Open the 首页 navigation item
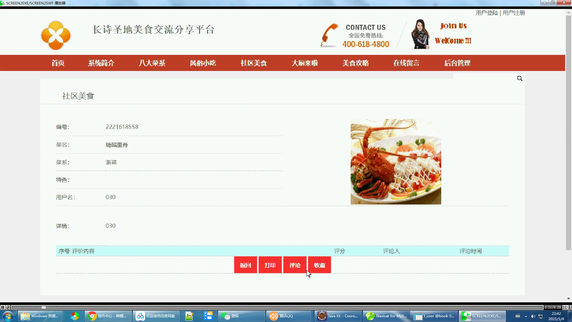Viewport: 572px width, 322px height. click(58, 63)
